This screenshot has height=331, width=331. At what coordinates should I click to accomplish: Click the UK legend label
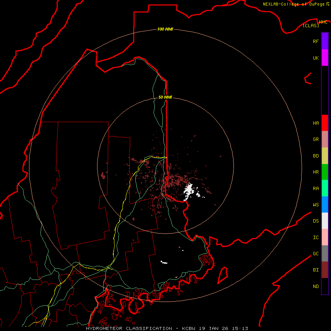pos(316,58)
